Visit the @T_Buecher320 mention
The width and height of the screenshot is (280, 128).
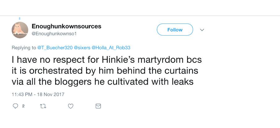coord(55,48)
